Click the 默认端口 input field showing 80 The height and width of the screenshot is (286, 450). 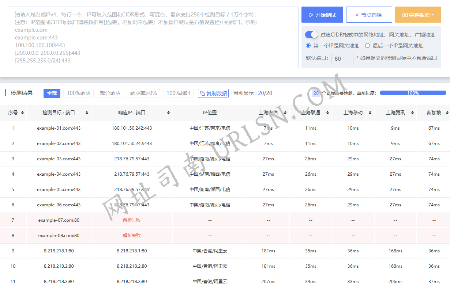(342, 58)
